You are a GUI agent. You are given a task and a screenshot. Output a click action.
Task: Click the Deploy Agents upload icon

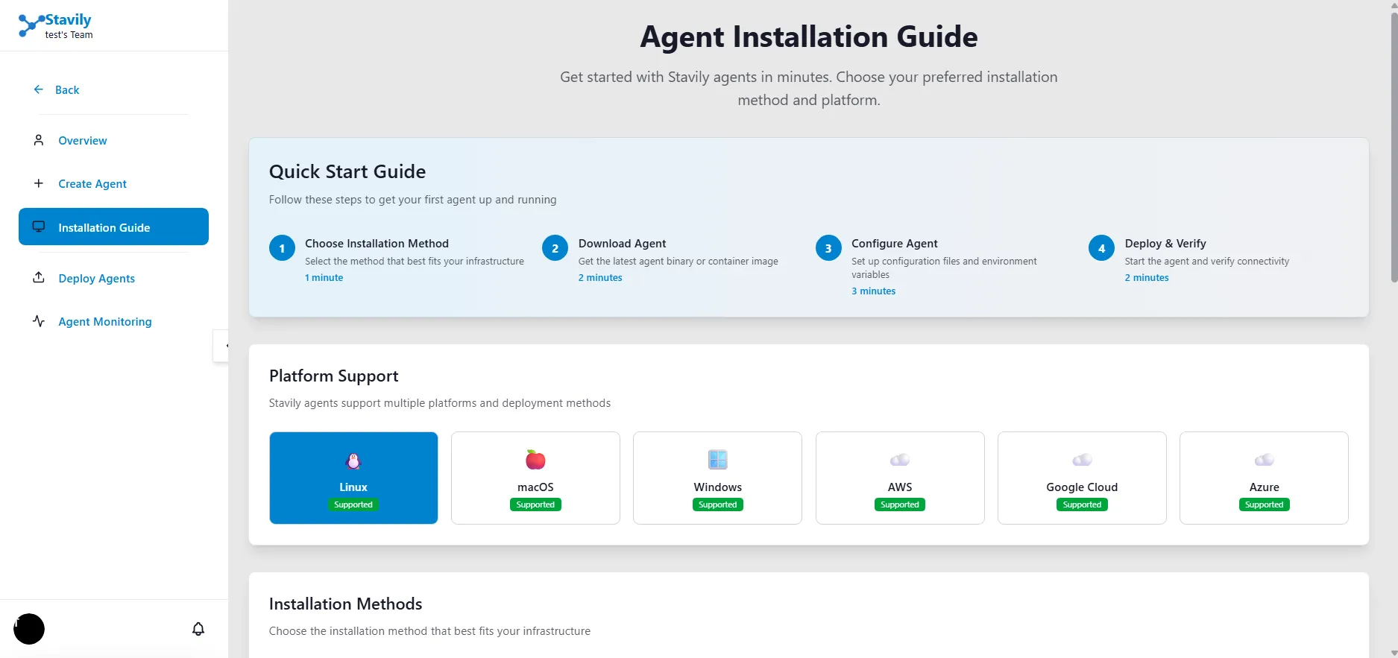coord(39,277)
